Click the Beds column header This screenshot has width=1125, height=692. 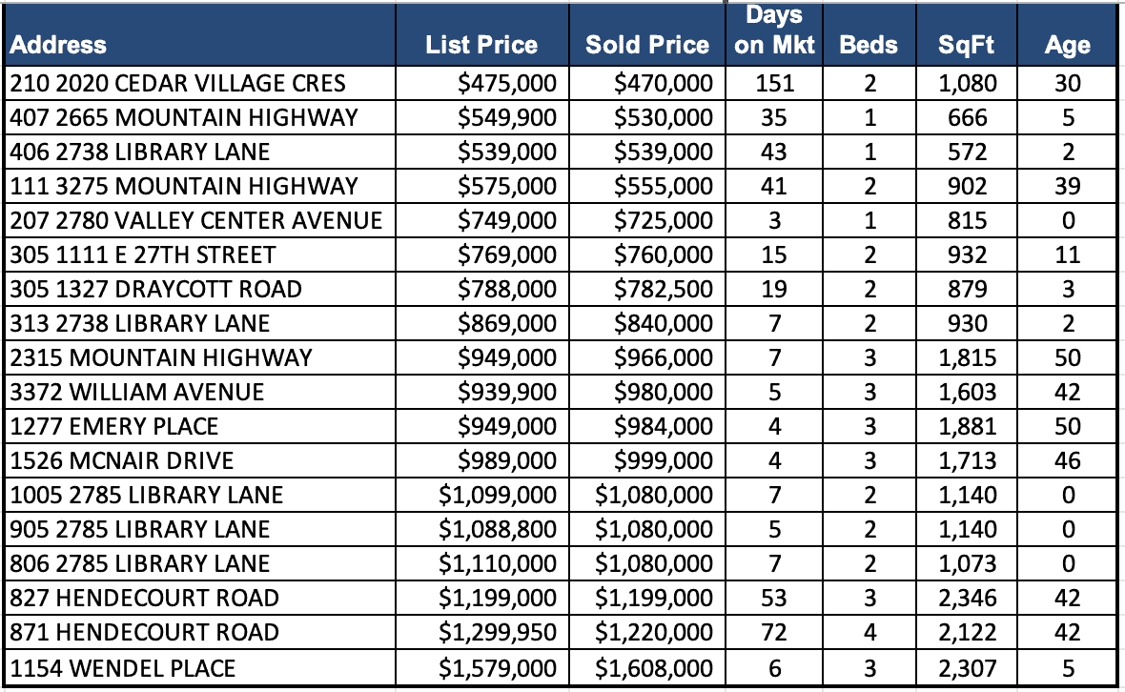tap(869, 45)
